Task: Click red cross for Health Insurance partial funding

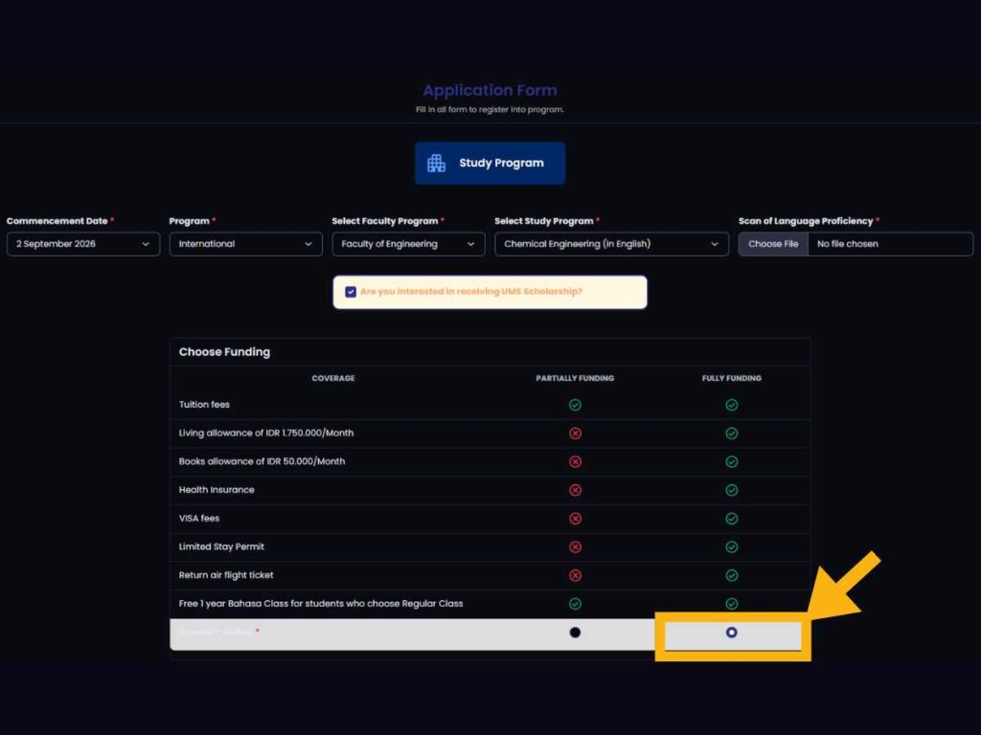Action: tap(575, 490)
